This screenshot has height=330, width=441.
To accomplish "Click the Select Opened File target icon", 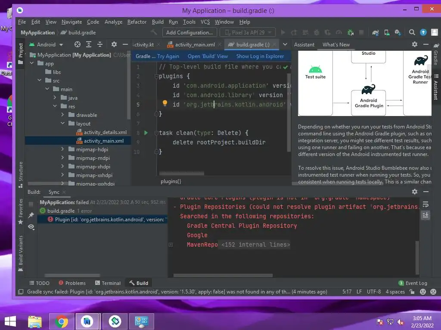I will pos(78,44).
